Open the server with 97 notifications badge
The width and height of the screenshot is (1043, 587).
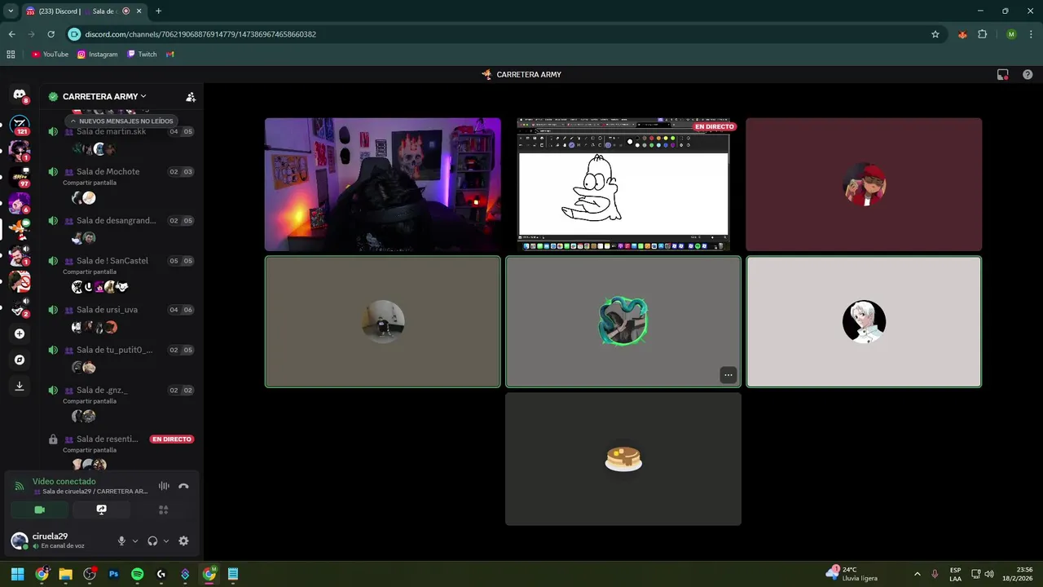coord(20,178)
